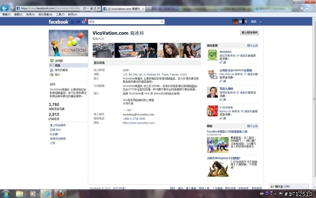Click the Internet Explorer favorites star icon
316x198 pixels.
click(307, 8)
